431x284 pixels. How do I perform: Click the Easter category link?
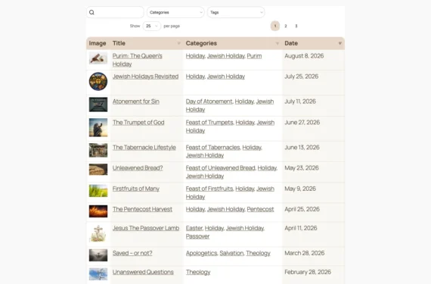194,228
